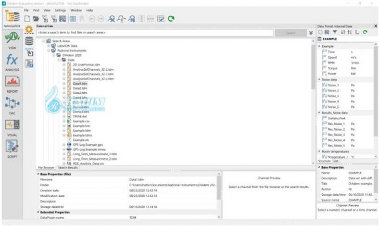Click the sort descending icon in Data Portal
This screenshot has height=226, width=379.
click(x=343, y=32)
